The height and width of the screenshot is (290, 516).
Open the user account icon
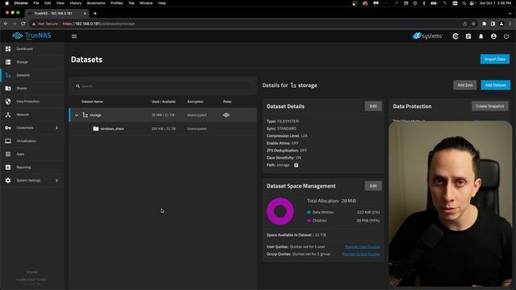tap(493, 36)
